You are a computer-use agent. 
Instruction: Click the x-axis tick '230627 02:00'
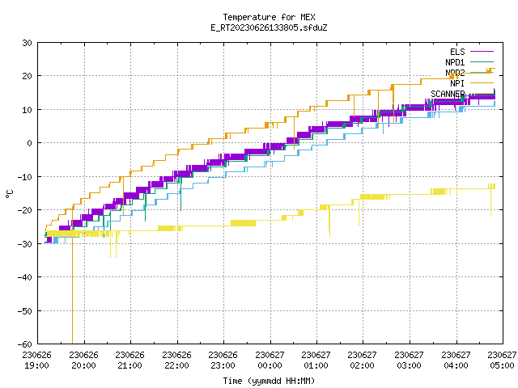[x=363, y=361]
